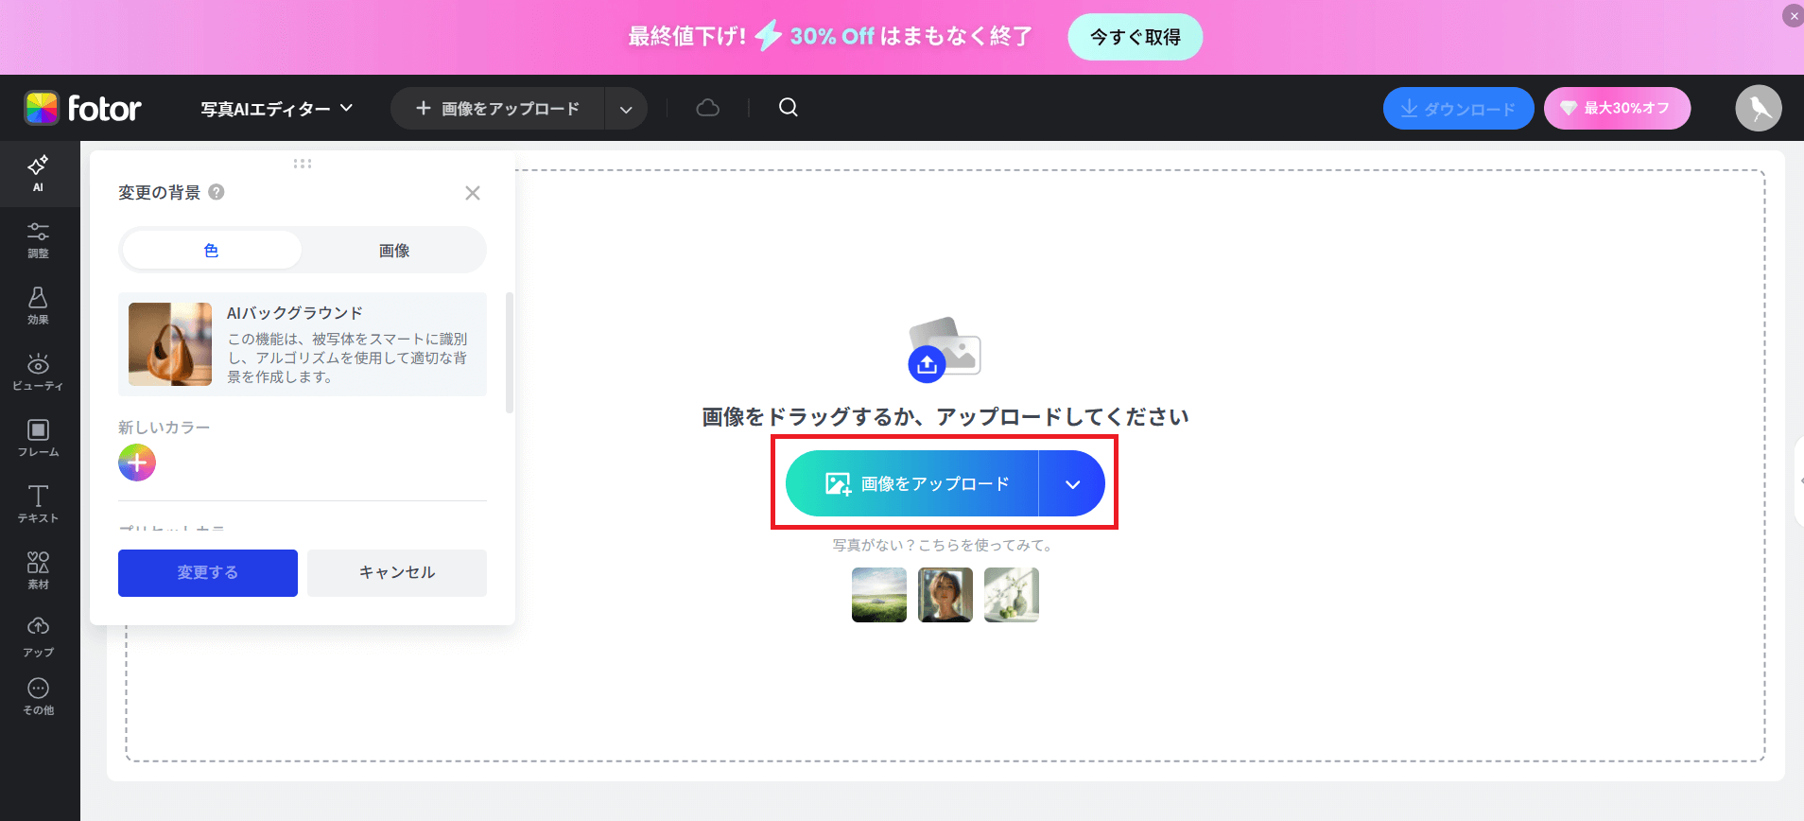Click the cloud save icon

707,108
